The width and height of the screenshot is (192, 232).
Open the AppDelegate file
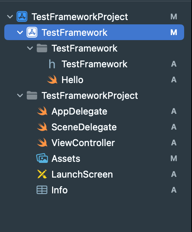[79, 111]
